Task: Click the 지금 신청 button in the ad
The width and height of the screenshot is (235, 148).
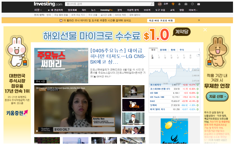Action: (217, 97)
